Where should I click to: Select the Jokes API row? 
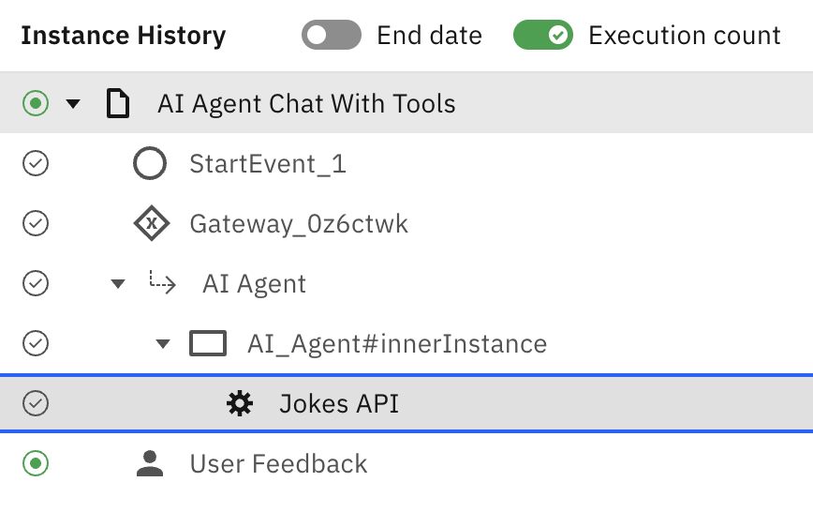338,403
